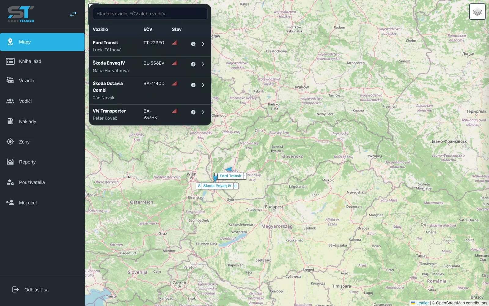Viewport: 489px width, 306px height.
Task: Click plate BA-114CD
Action: (x=154, y=84)
